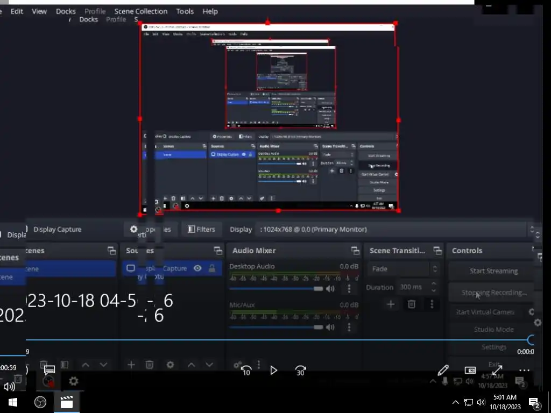Pop out the Scenes dock
Image resolution: width=551 pixels, height=413 pixels.
click(x=111, y=251)
